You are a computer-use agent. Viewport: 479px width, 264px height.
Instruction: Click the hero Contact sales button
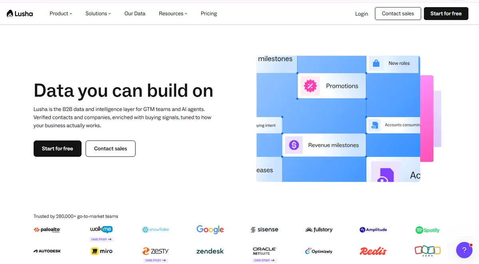[x=111, y=148]
